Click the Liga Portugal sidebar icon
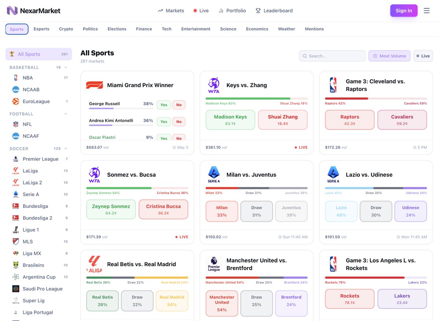This screenshot has height=321, width=439. [x=16, y=312]
